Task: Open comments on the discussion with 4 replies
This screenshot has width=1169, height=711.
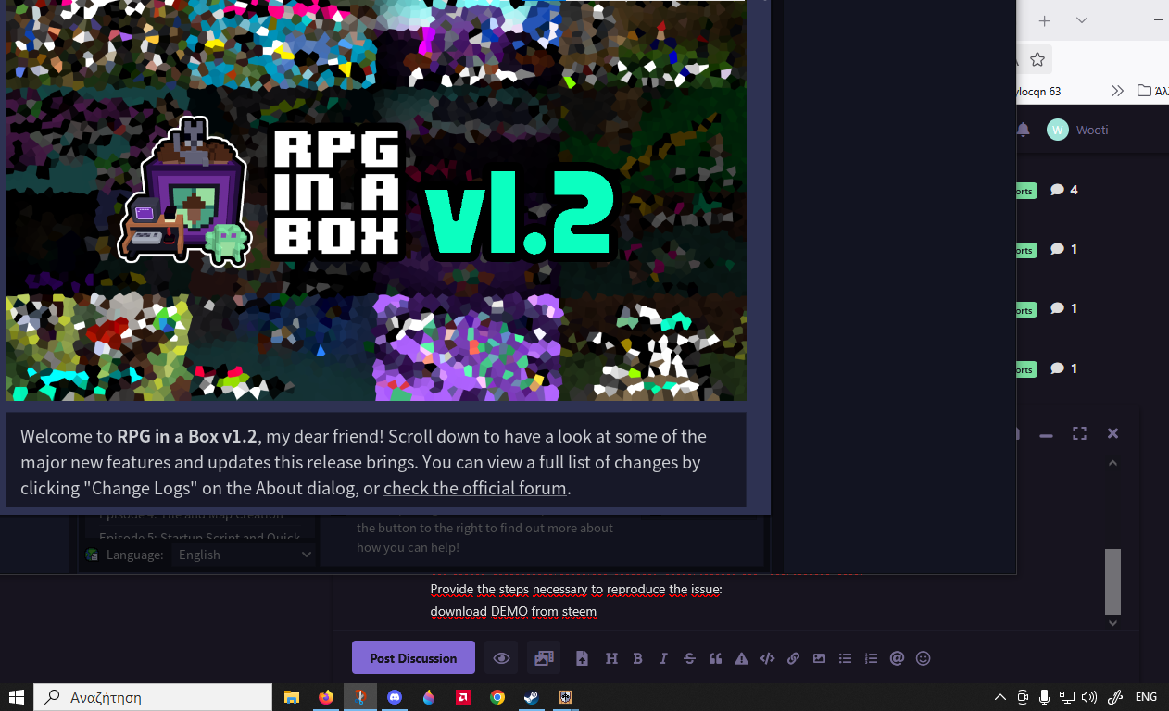Action: (x=1064, y=190)
